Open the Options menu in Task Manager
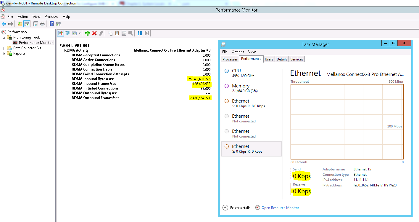This screenshot has height=222, width=419. pos(238,52)
